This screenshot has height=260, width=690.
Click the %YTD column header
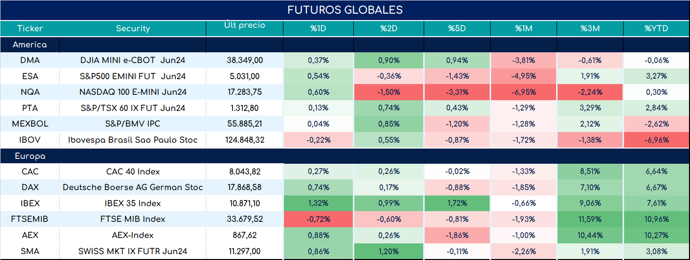656,28
